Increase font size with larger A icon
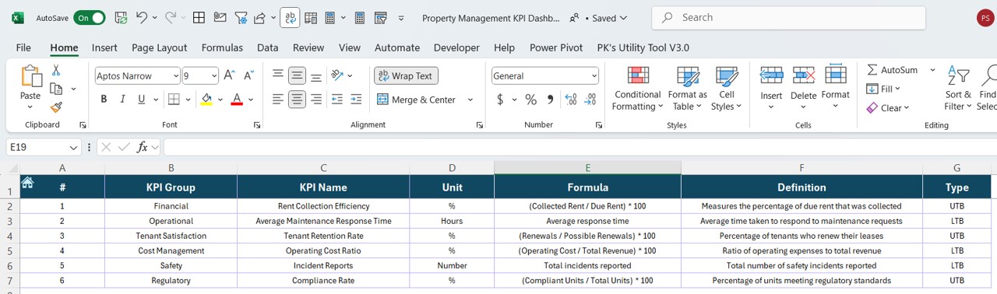The image size is (997, 294). [x=229, y=75]
